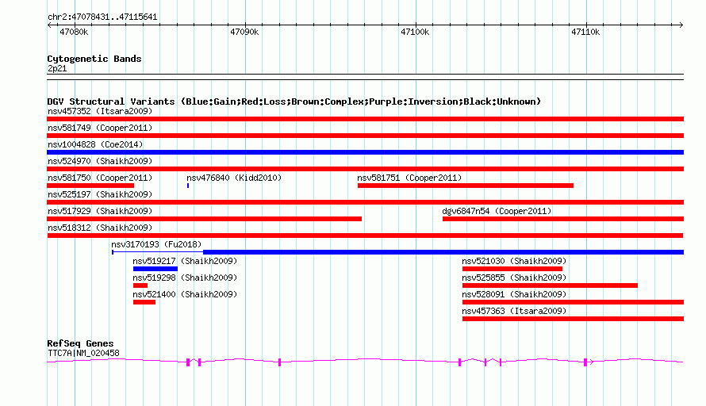Click the 47090k ruler label

coord(244,32)
